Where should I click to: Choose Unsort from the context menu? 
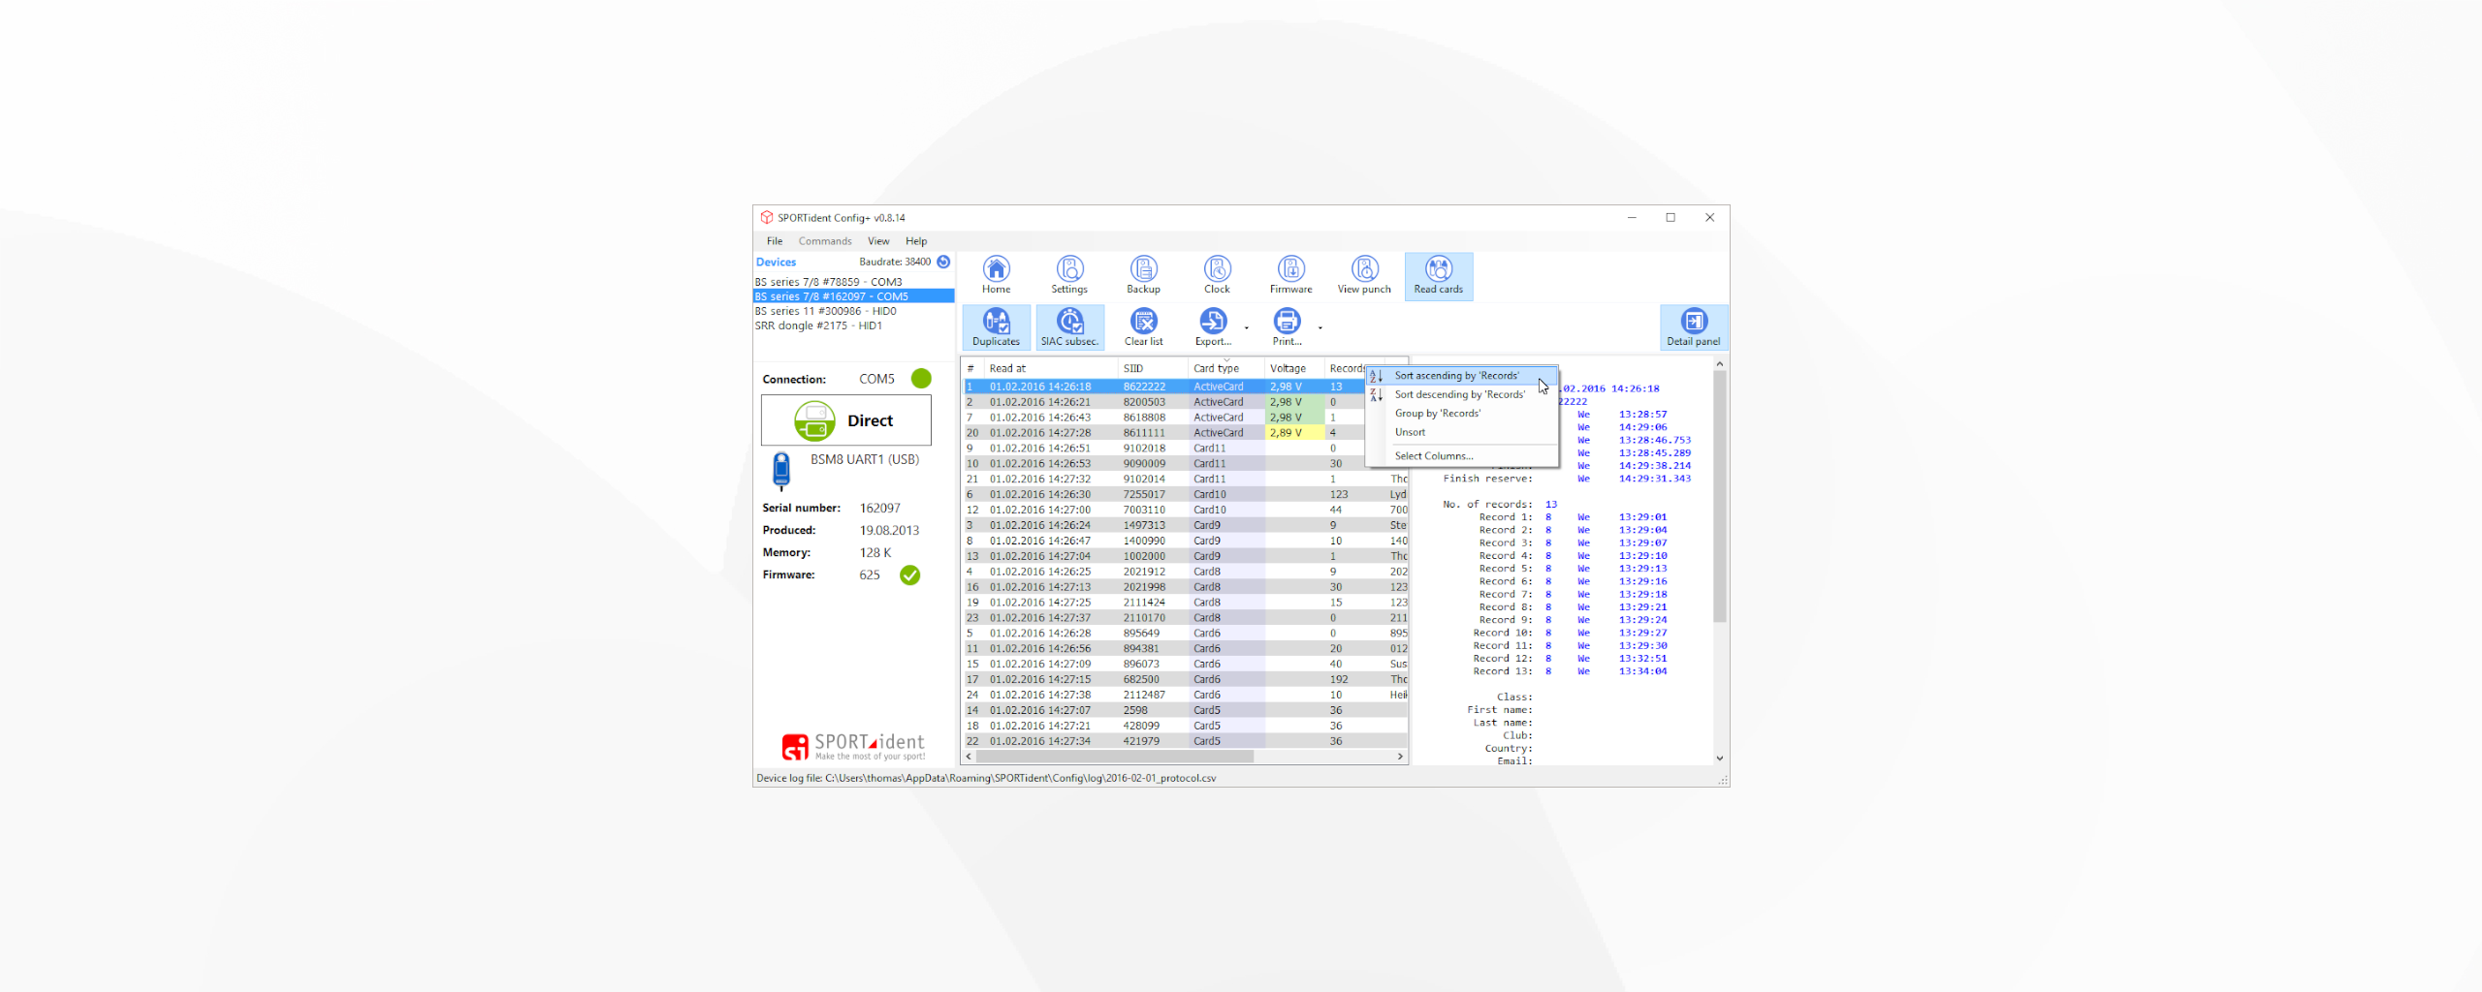click(x=1462, y=432)
